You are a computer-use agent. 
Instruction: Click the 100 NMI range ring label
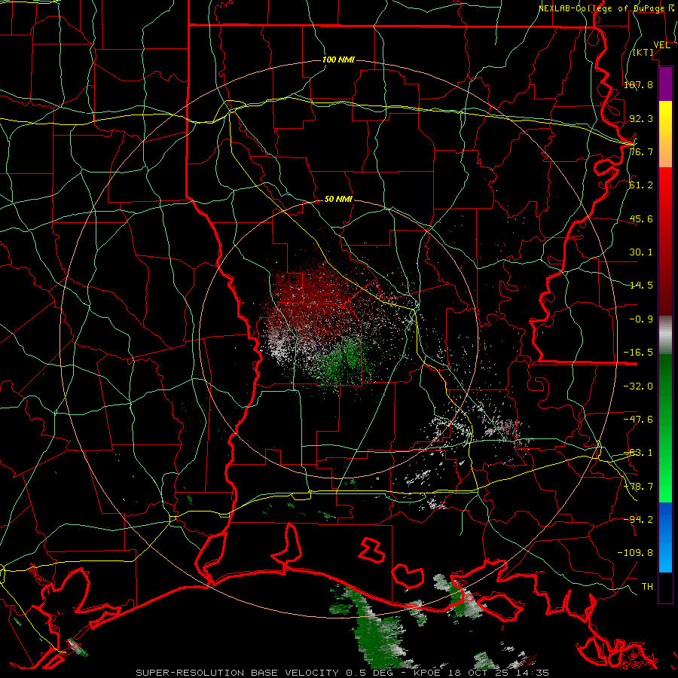[x=338, y=60]
